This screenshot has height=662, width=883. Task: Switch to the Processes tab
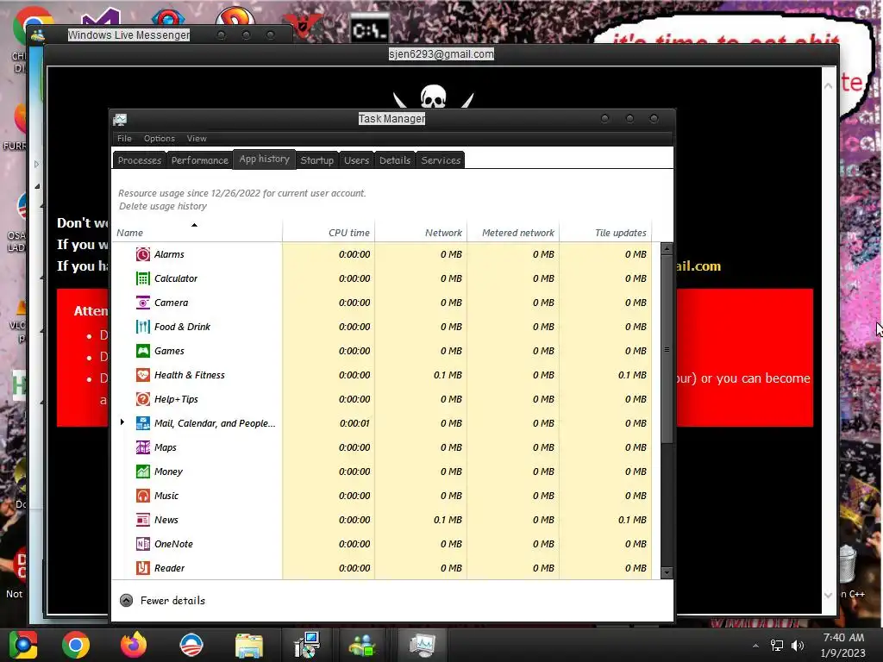(140, 160)
